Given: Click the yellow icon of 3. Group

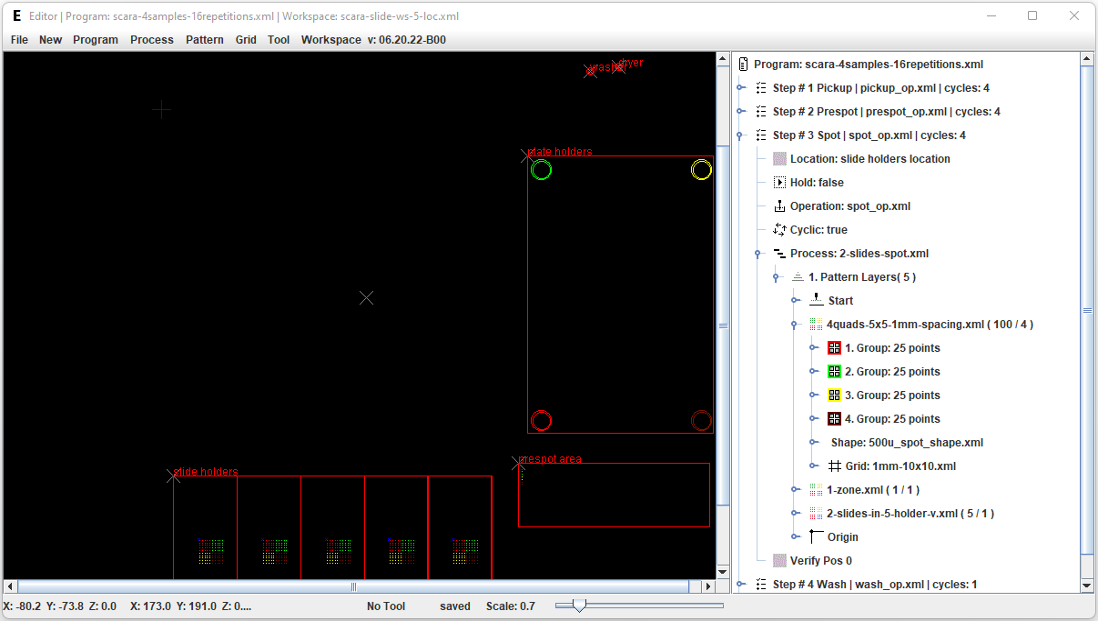Looking at the screenshot, I should pos(834,396).
